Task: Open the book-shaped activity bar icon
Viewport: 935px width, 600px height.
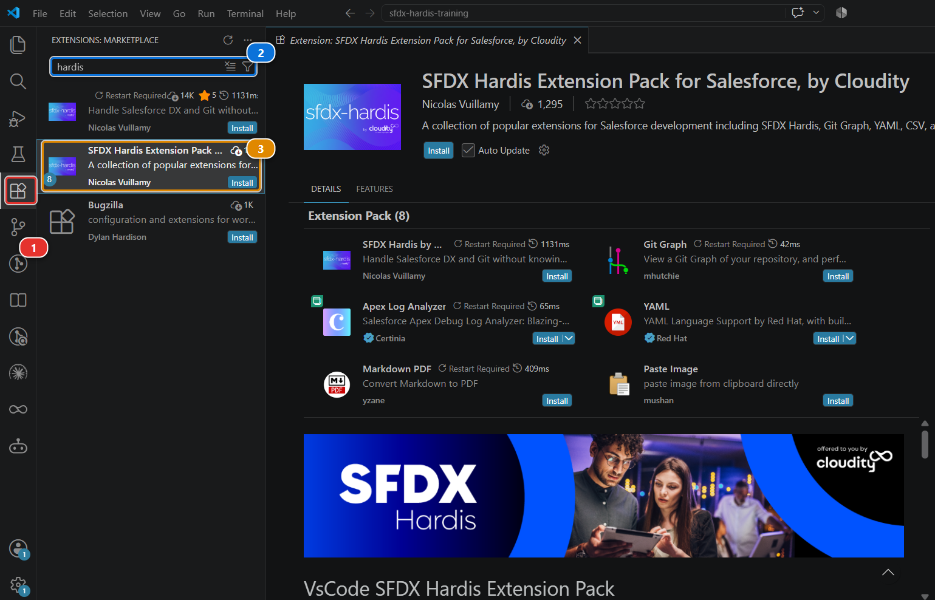Action: pos(18,300)
